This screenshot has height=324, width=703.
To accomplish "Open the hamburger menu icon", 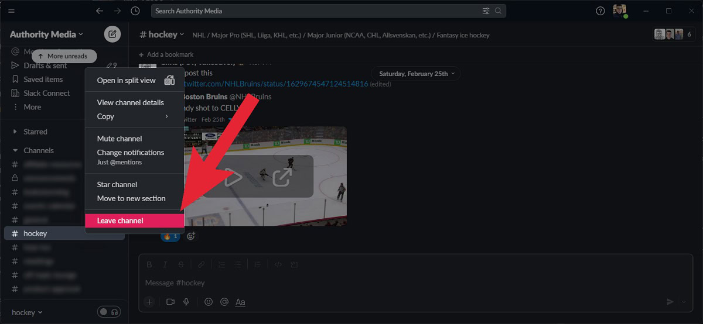I will tap(11, 11).
